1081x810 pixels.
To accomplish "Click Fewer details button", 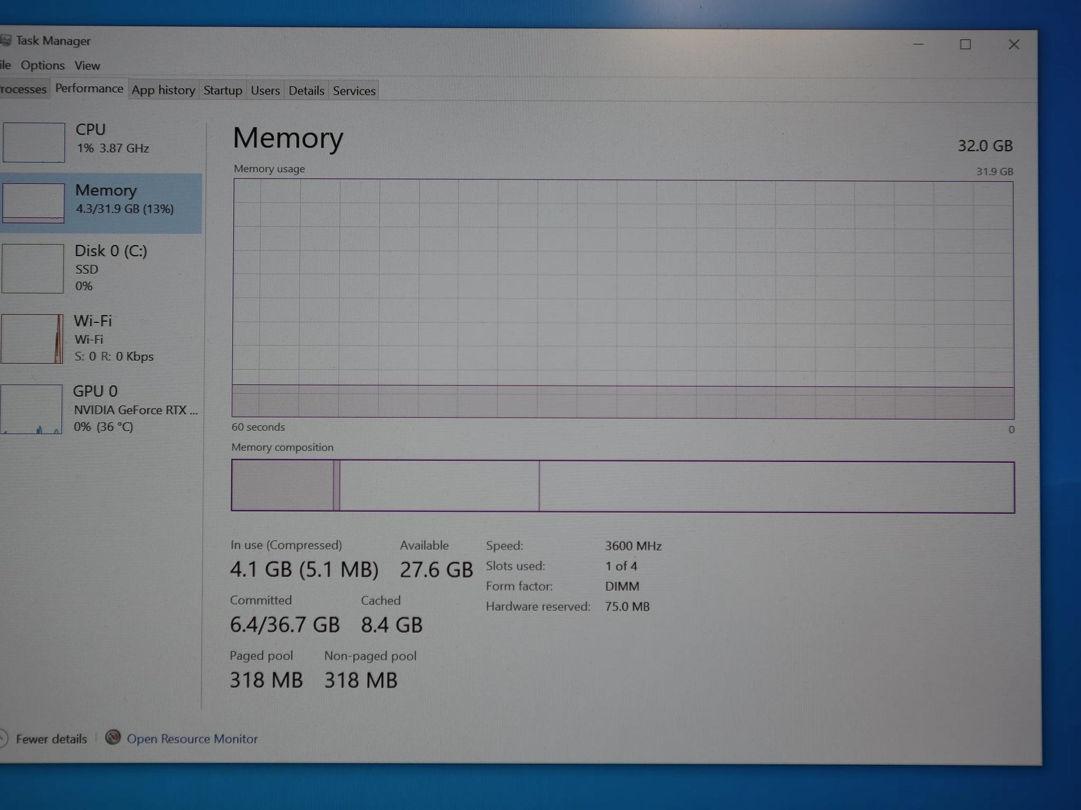I will point(44,738).
